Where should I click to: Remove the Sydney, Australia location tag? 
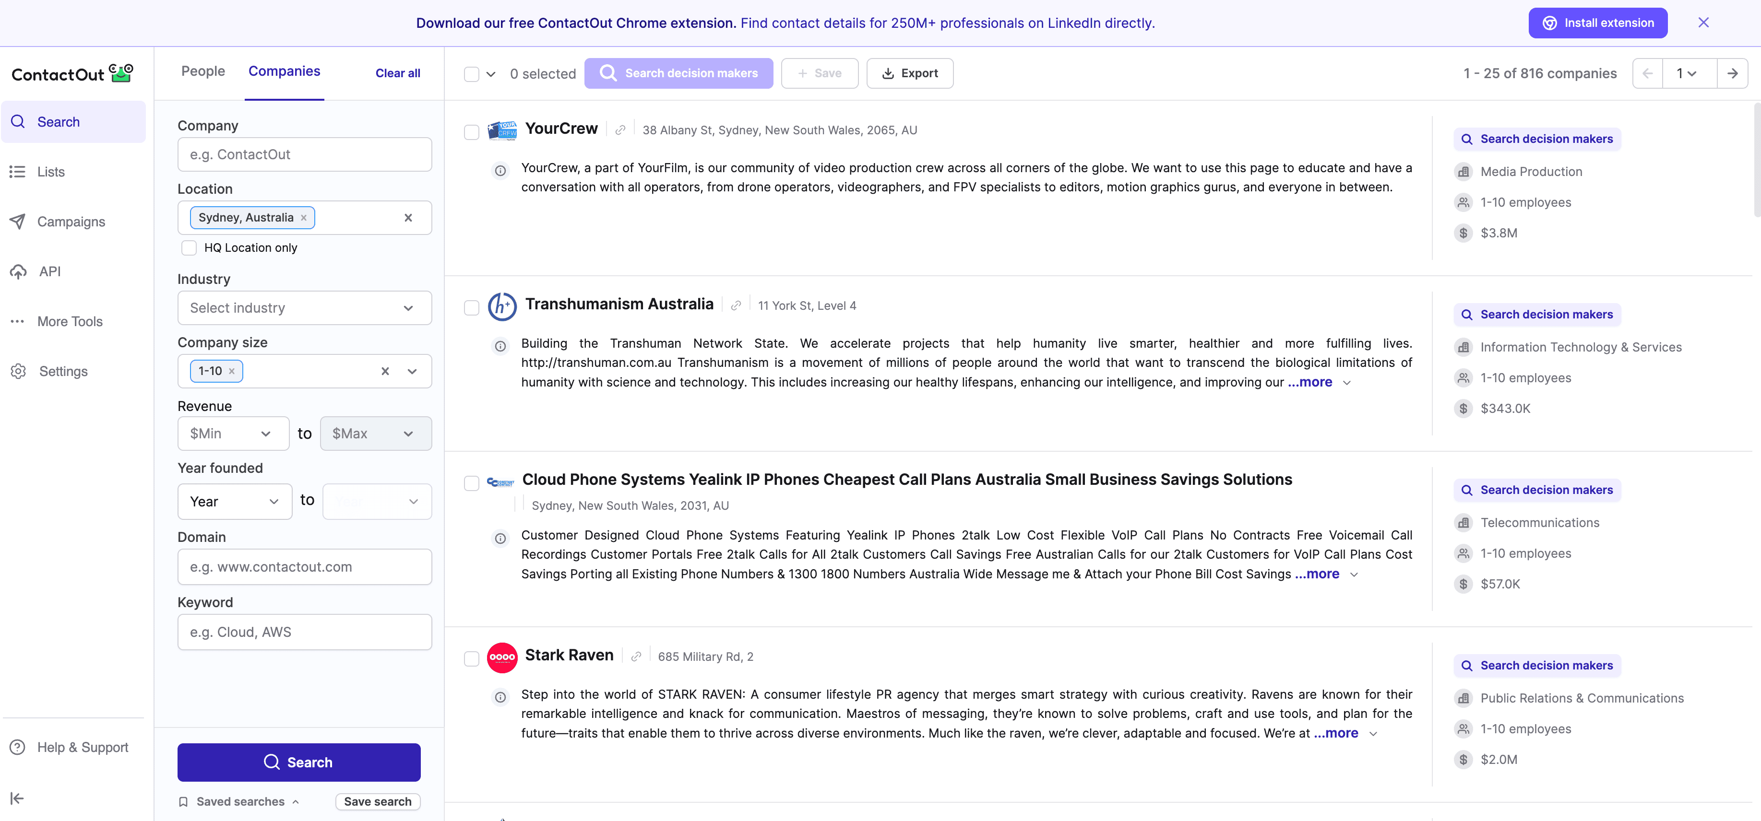pos(304,218)
